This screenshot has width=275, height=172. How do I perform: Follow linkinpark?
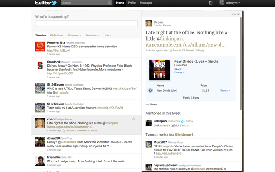coord(189,121)
